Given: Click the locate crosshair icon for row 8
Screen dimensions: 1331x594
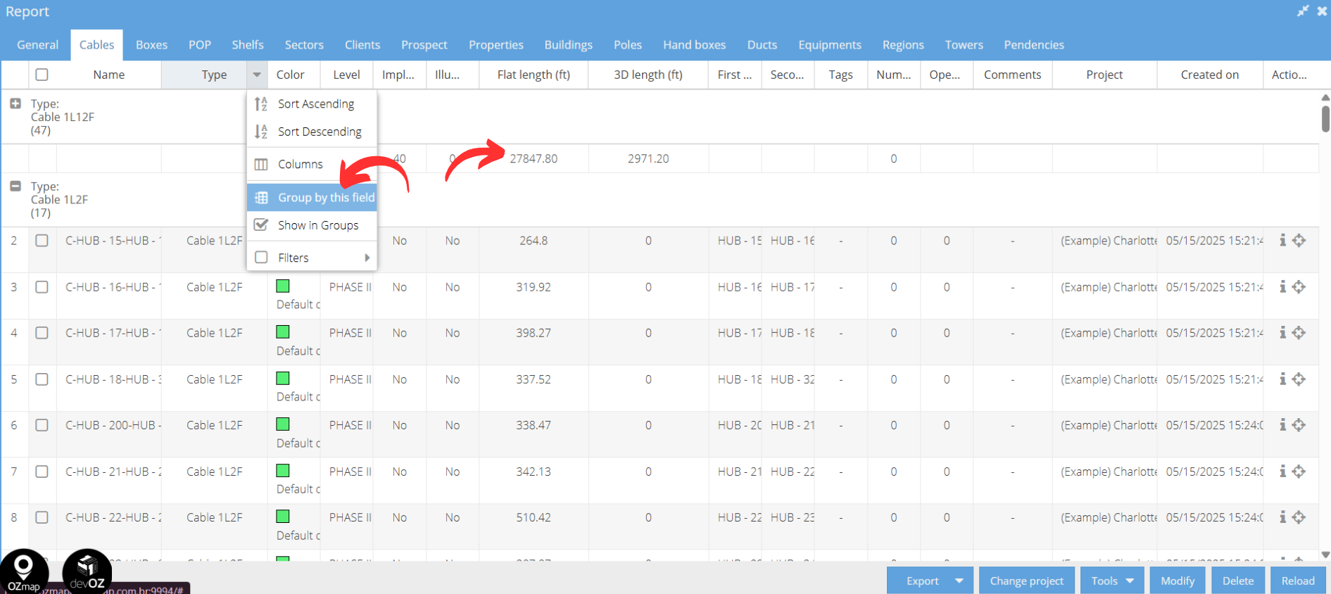Looking at the screenshot, I should 1299,517.
